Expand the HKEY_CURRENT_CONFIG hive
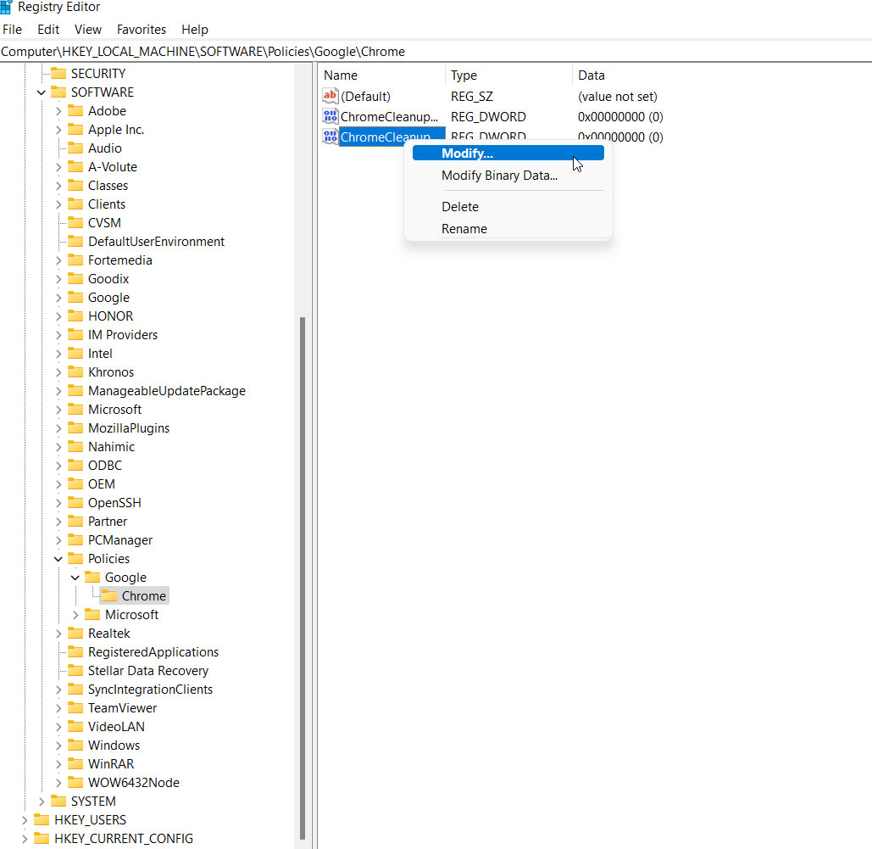 24,839
